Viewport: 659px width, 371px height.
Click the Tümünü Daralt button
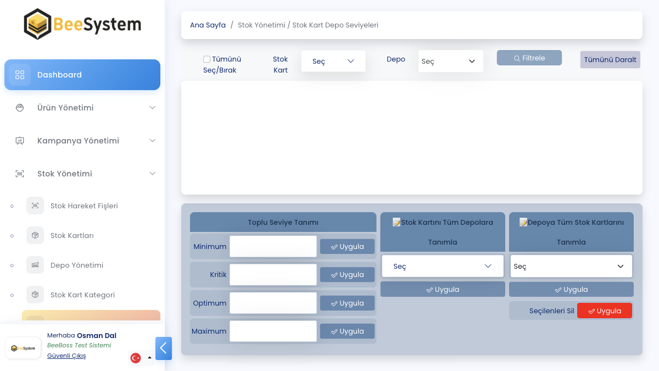click(x=610, y=59)
